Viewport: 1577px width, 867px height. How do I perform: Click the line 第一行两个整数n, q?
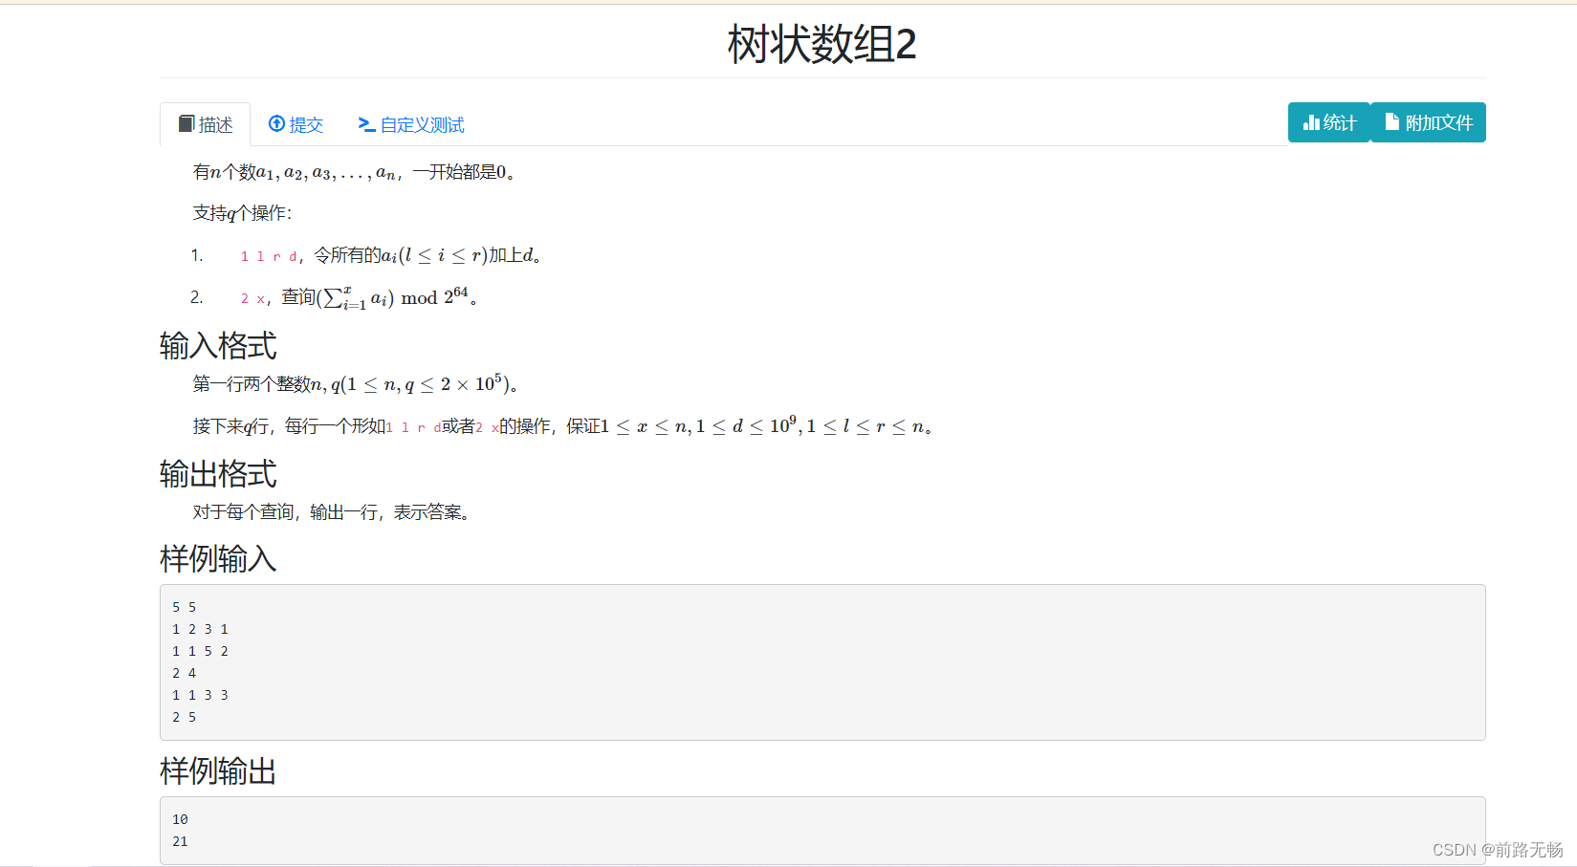[x=356, y=384]
